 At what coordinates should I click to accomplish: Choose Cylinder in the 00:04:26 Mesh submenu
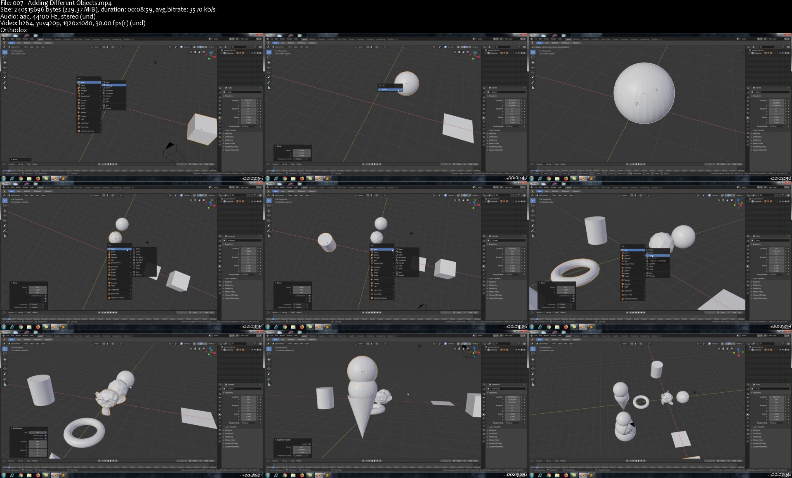[x=407, y=263]
